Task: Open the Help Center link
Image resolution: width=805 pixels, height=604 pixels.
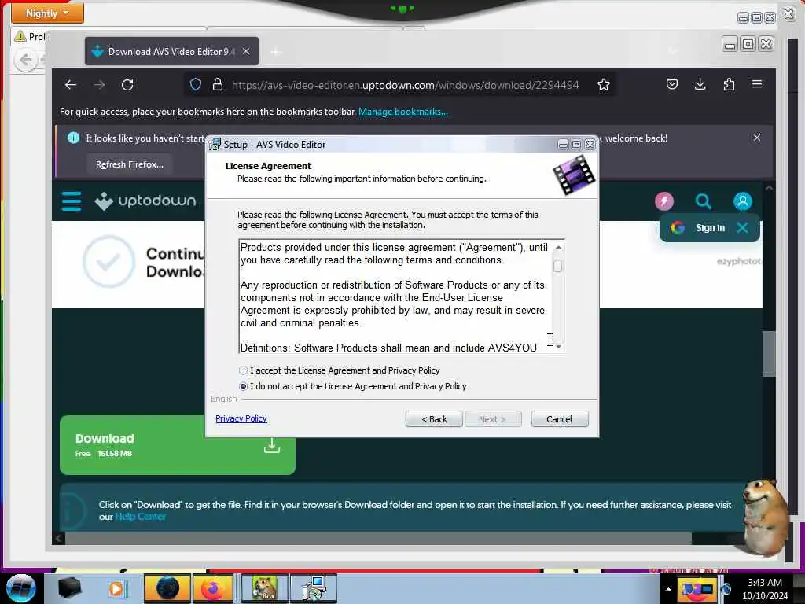Action: point(140,517)
